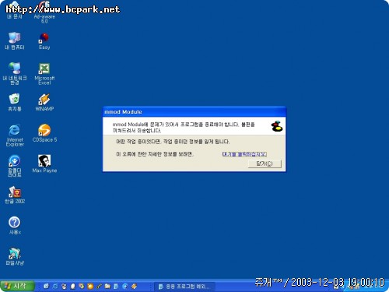
Task: Select the CDSpace 5 desktop shortcut
Action: 44,133
